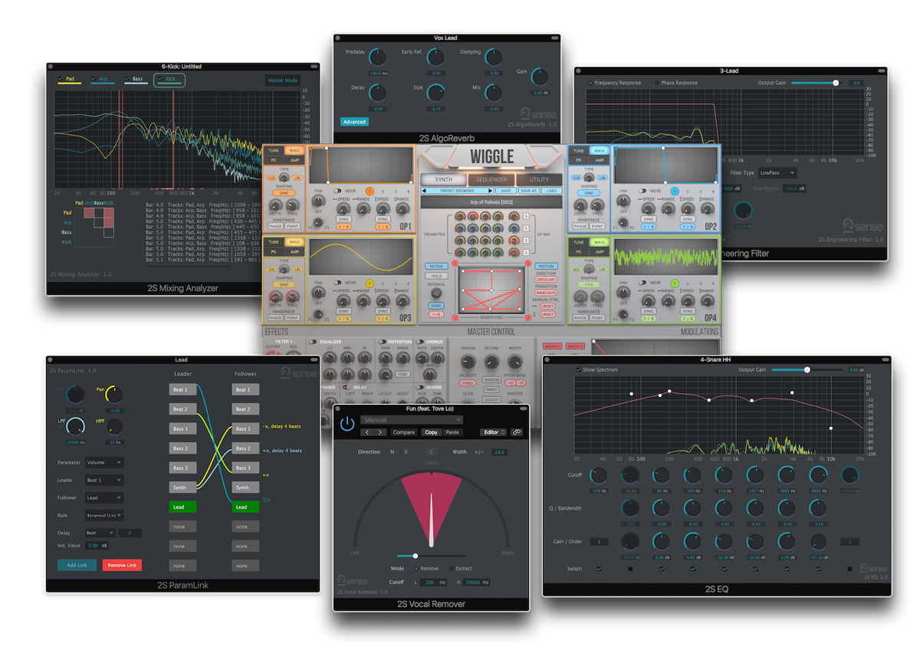
Task: Go to next preset in Vocal Remover
Action: pos(381,432)
